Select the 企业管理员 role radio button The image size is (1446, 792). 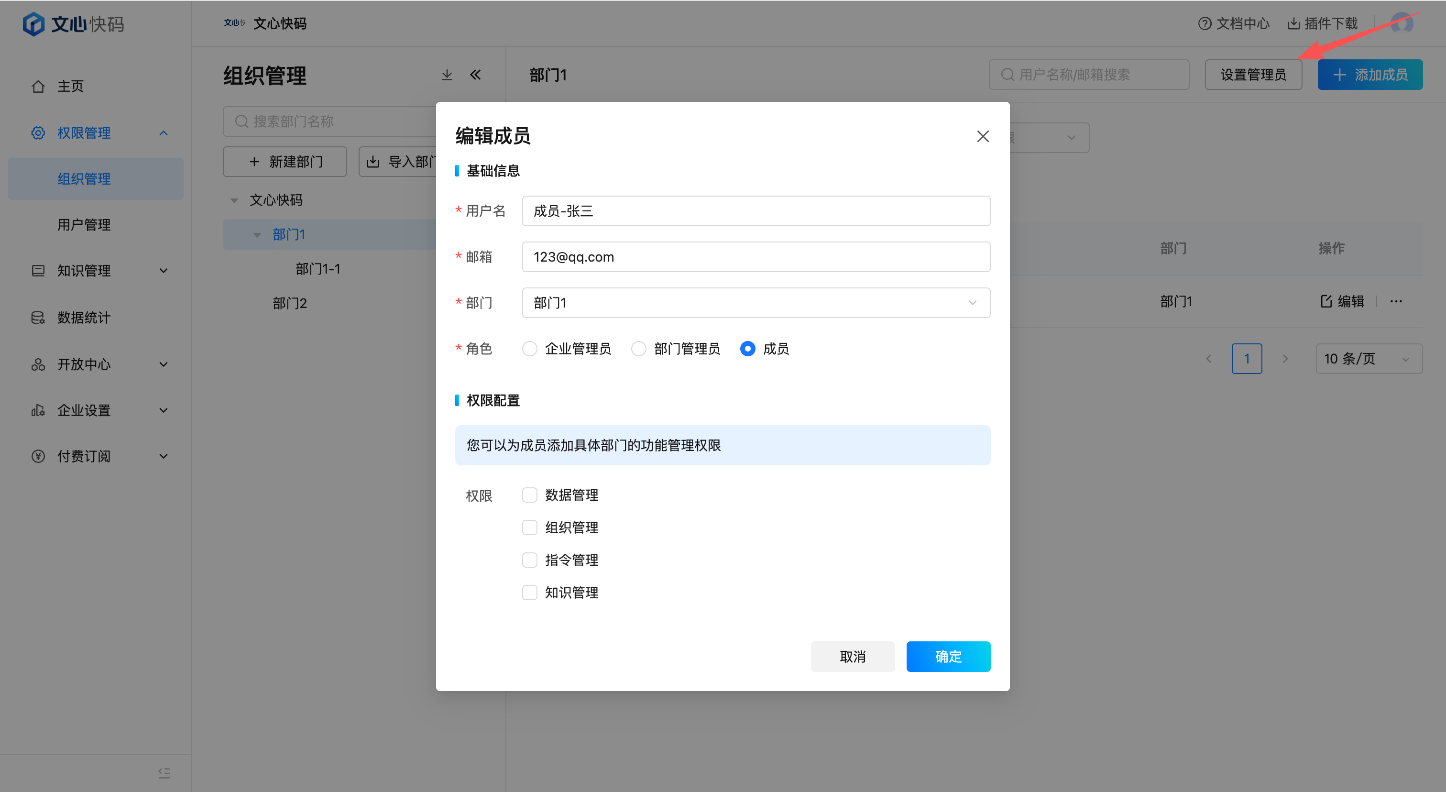tap(529, 349)
